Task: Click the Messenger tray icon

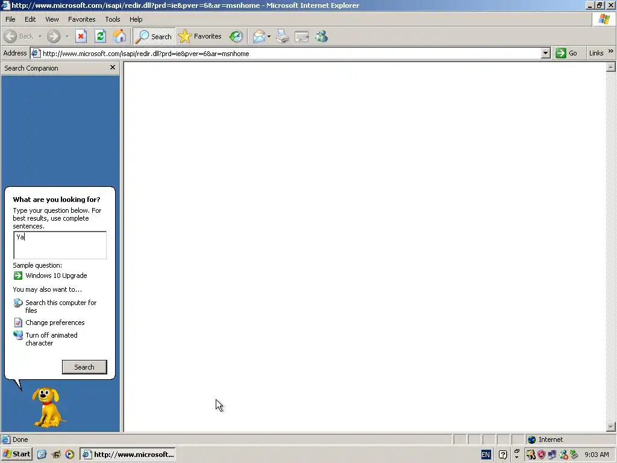Action: (563, 455)
